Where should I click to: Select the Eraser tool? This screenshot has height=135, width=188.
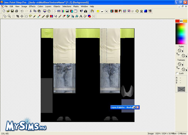(x=64, y=16)
